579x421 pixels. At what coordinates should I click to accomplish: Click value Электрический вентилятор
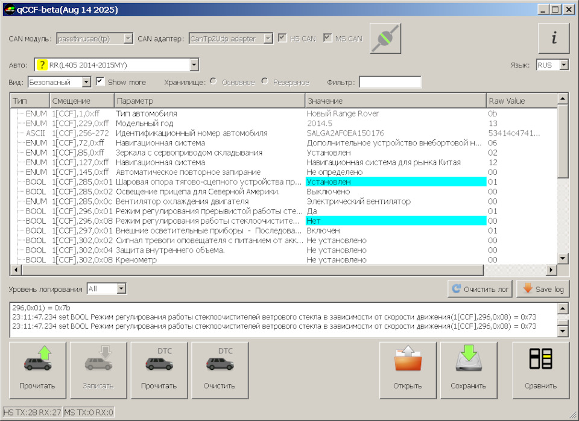tap(358, 201)
